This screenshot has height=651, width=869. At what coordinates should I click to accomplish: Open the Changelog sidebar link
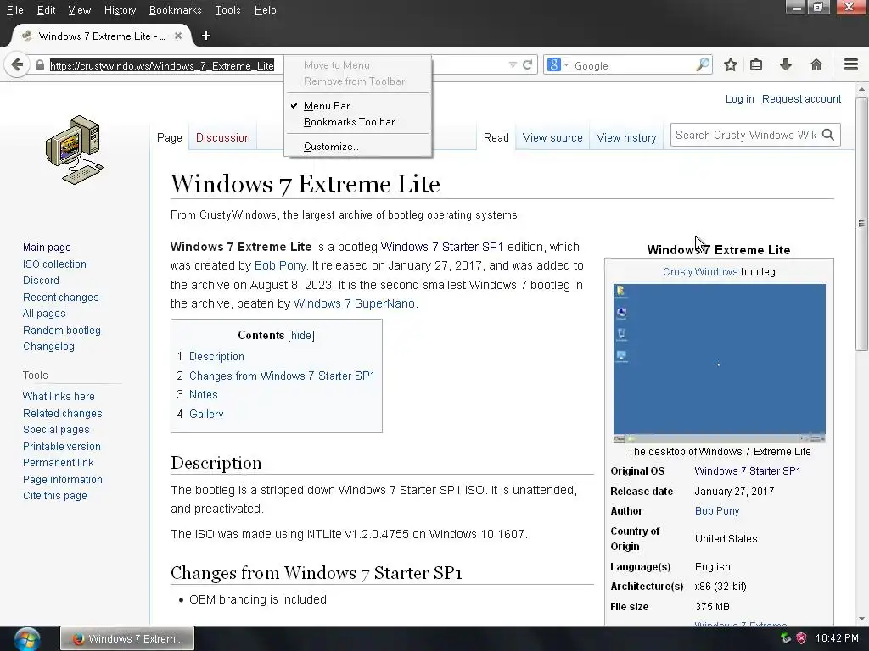(48, 347)
